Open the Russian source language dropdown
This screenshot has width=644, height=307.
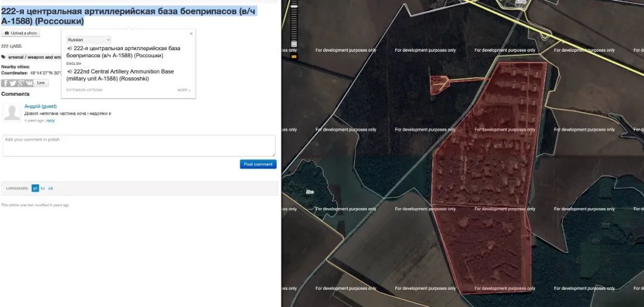(88, 39)
